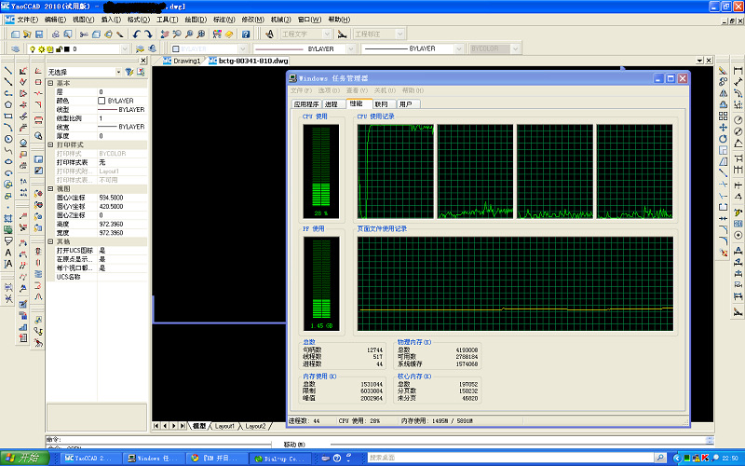Image resolution: width=745 pixels, height=466 pixels.
Task: Open the no-selection object dropdown in properties
Action: [x=118, y=72]
